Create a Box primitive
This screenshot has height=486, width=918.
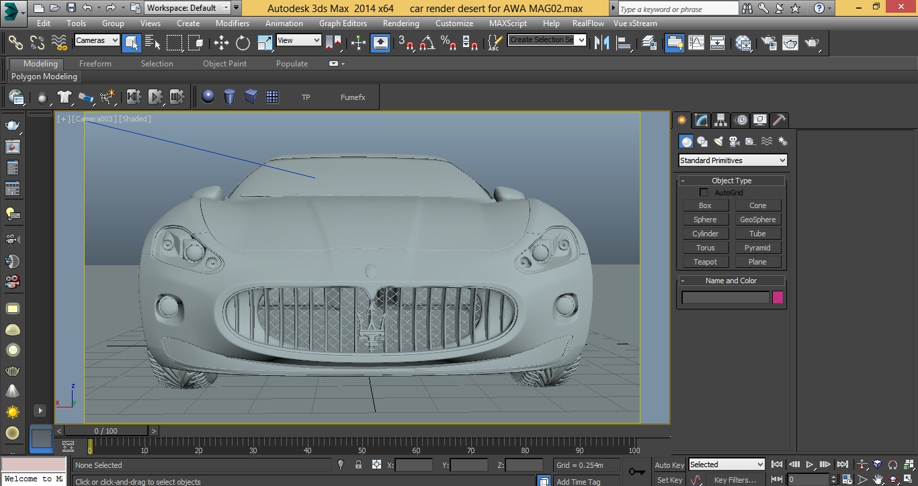705,205
